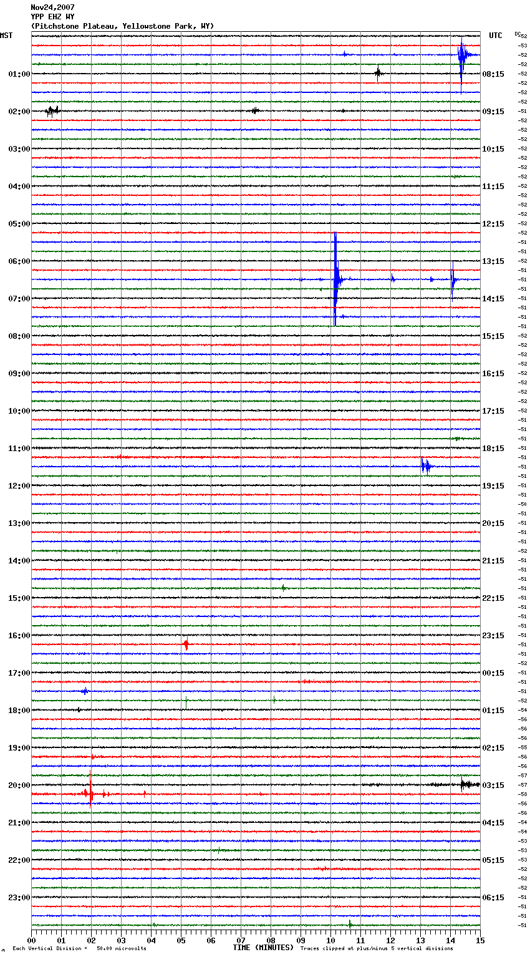530x957 pixels.
Task: Select the 14:00 MST time label
Action: click(19, 561)
